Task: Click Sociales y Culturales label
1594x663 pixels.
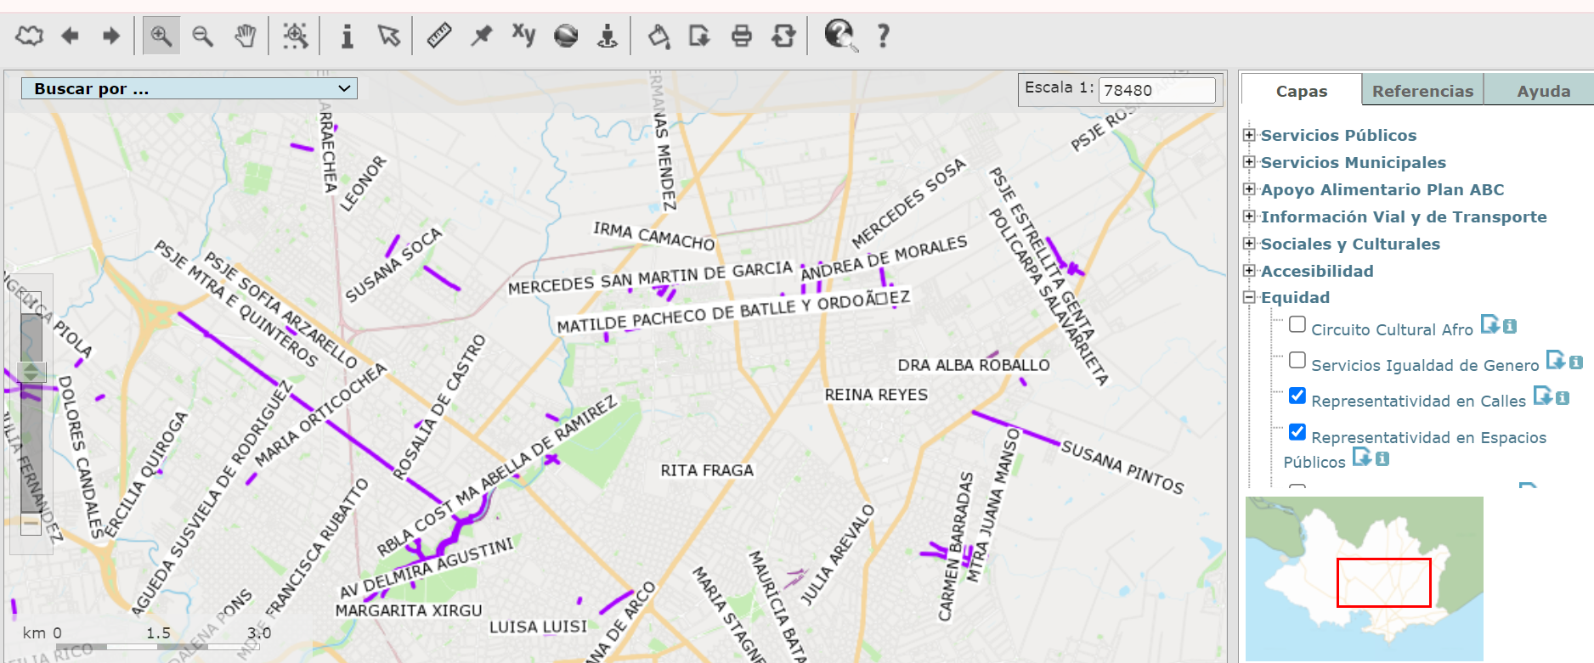Action: (1350, 244)
